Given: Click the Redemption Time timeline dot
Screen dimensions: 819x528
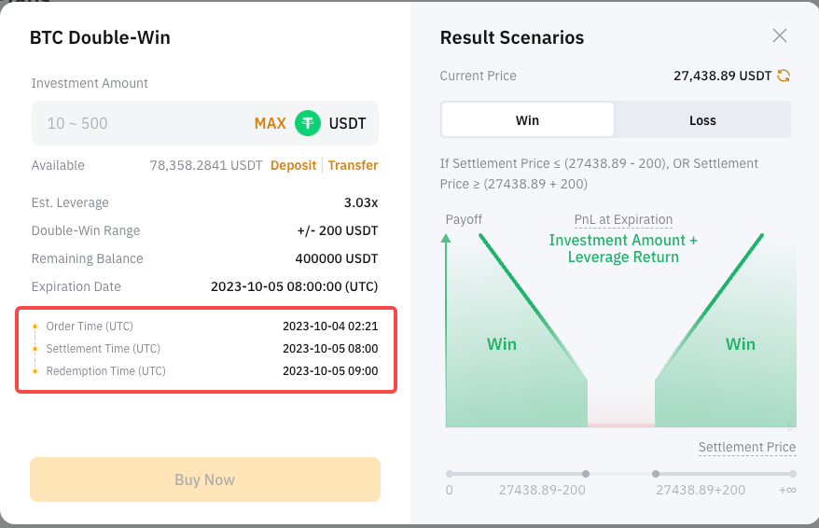Looking at the screenshot, I should click(x=35, y=371).
